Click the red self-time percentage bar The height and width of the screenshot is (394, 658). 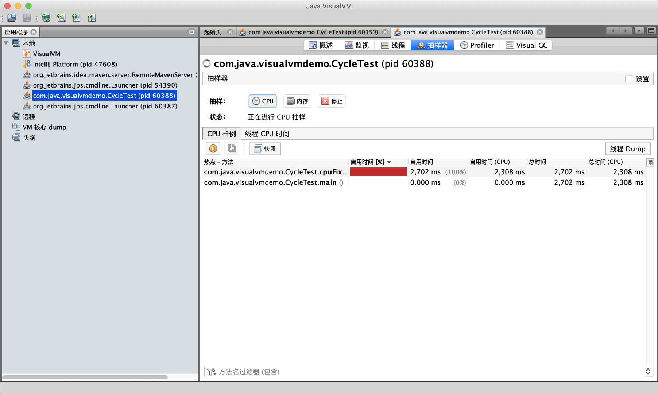point(379,172)
